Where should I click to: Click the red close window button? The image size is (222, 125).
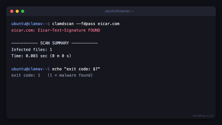[x=12, y=11]
